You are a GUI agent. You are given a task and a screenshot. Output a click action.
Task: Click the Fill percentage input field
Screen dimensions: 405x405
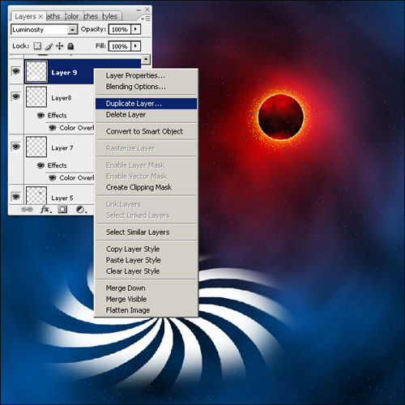(x=120, y=46)
